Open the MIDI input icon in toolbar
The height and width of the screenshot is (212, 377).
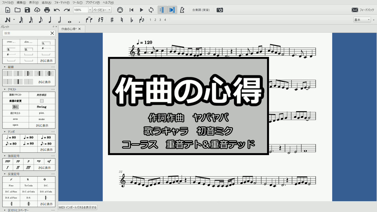click(x=120, y=10)
